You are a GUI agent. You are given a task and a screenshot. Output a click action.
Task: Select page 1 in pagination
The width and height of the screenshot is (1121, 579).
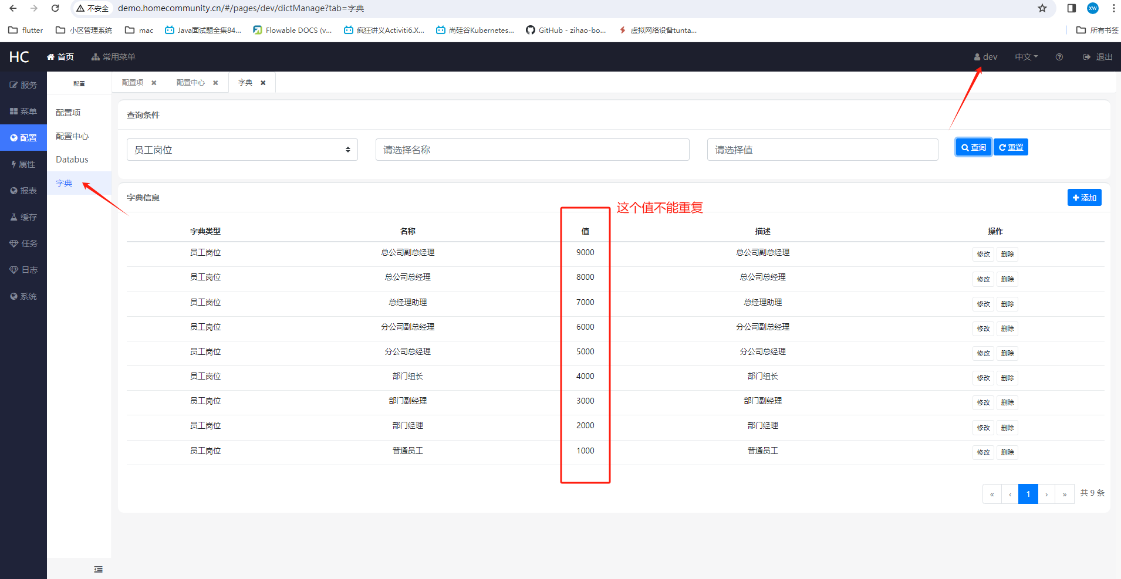click(1028, 494)
